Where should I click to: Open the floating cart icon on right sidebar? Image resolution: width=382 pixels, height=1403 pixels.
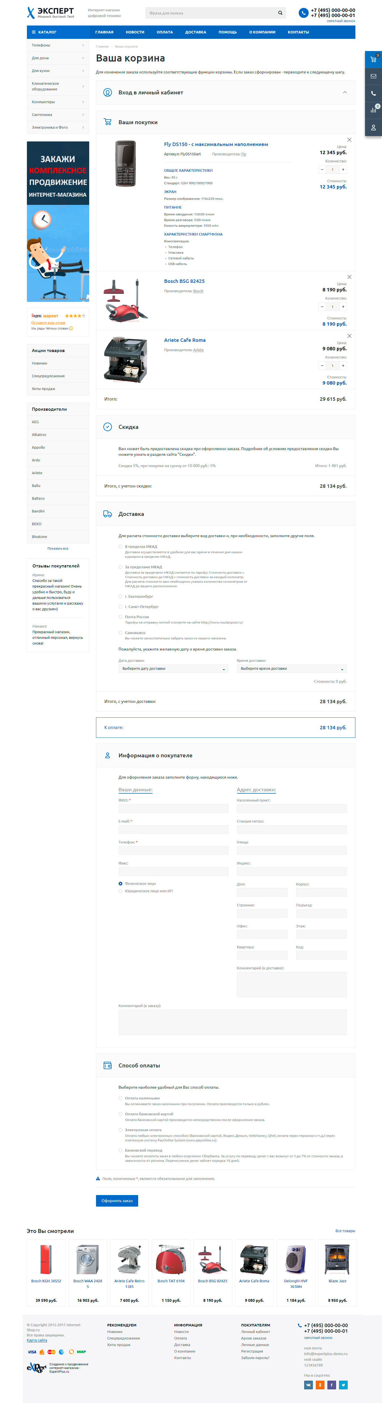click(373, 59)
